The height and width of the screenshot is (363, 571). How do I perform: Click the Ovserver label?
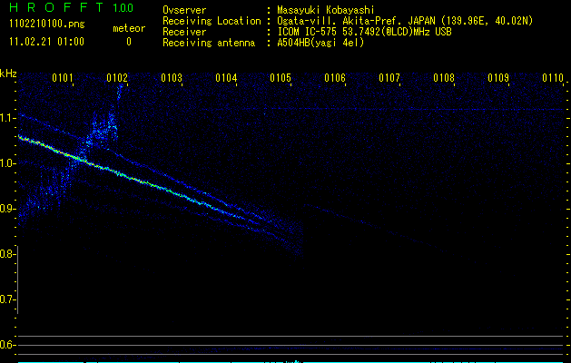[x=184, y=10]
